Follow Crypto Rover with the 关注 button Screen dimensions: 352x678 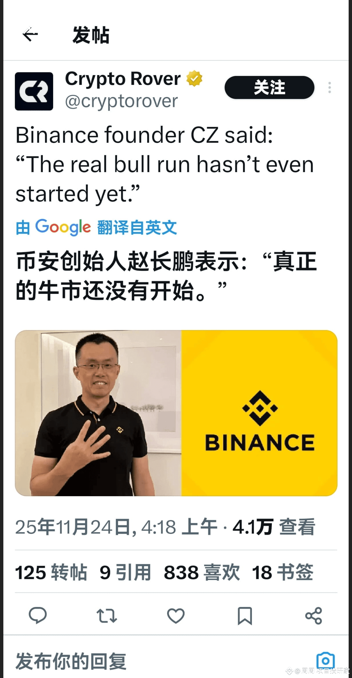[269, 87]
